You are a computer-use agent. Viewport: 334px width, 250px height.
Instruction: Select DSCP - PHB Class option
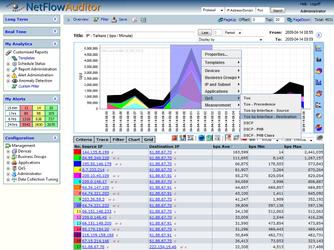[x=271, y=135]
